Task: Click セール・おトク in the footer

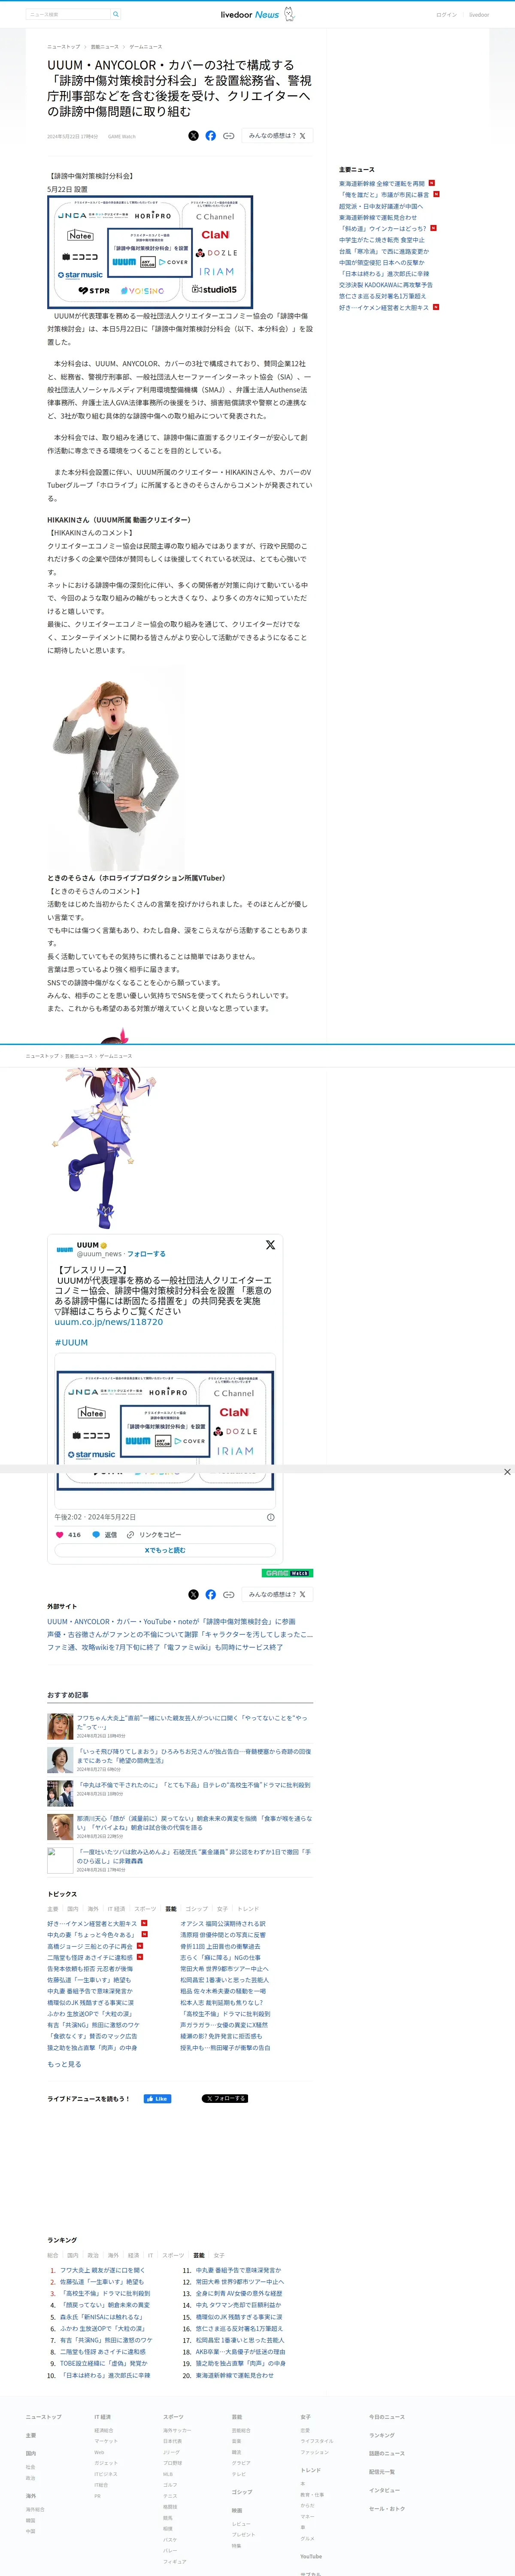Action: click(387, 2508)
